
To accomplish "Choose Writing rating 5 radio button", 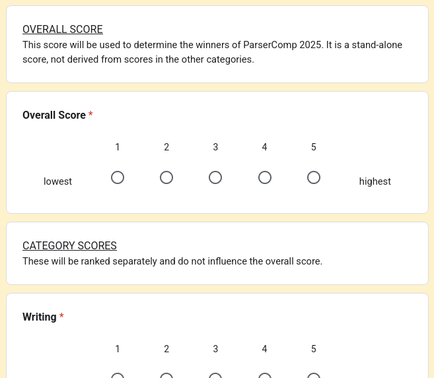I will (314, 376).
